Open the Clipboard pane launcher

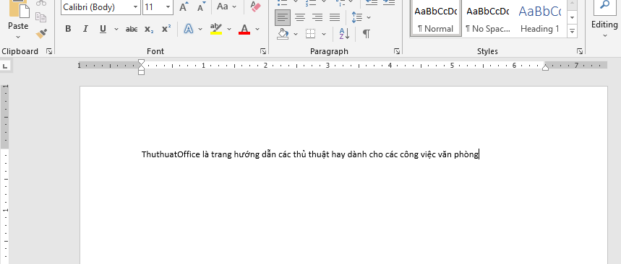[x=49, y=51]
